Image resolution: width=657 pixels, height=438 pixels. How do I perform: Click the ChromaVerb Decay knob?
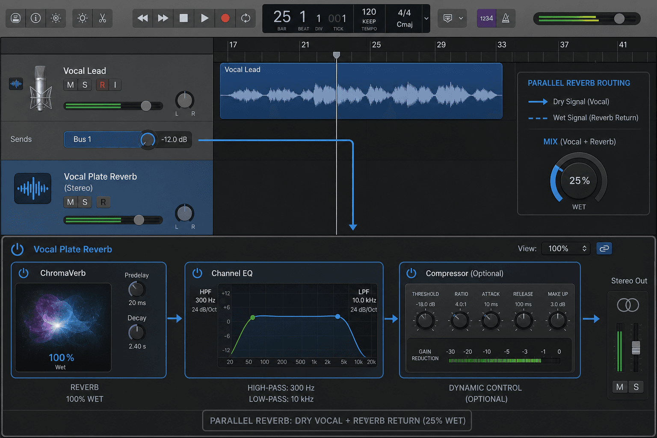coord(137,332)
